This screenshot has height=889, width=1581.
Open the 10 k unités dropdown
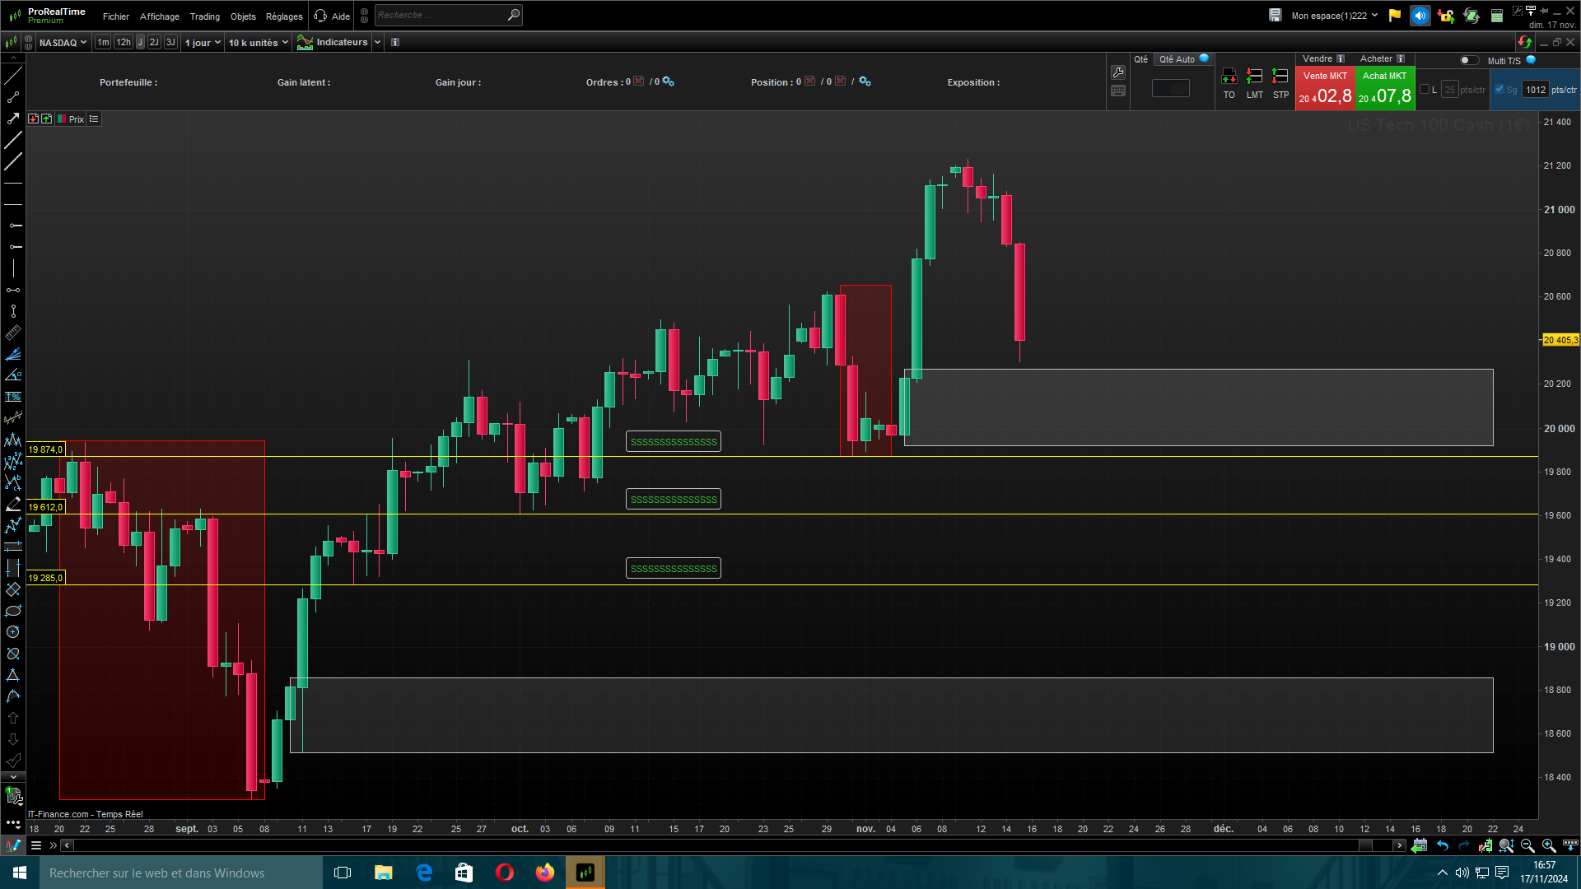click(x=259, y=42)
